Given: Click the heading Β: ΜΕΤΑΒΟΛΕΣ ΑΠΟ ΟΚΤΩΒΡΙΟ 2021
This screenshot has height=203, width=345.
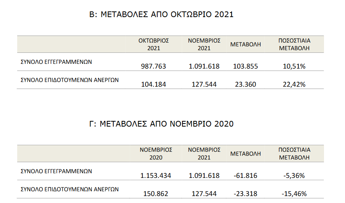Looking at the screenshot, I should [x=161, y=14].
